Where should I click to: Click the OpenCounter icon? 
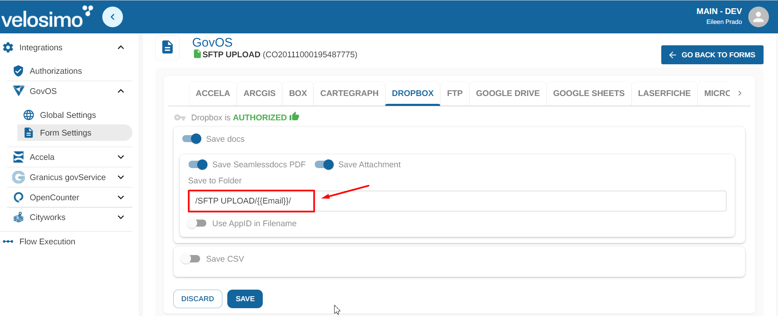tap(19, 197)
